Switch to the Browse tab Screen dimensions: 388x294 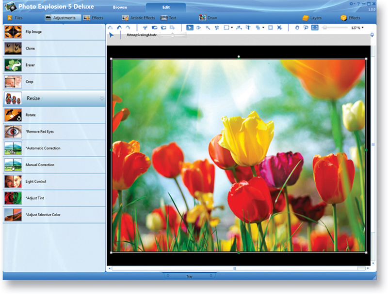pyautogui.click(x=120, y=8)
